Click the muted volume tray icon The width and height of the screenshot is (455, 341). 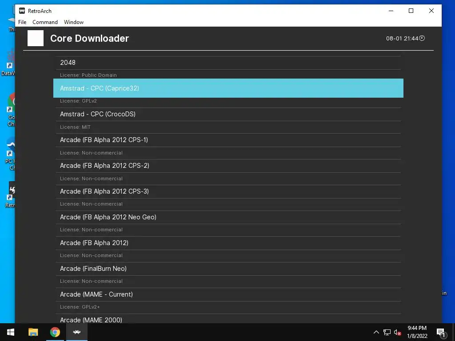click(x=398, y=332)
